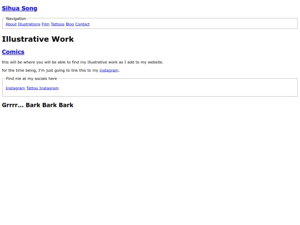Open the Comics heading link
Viewport: 300px width, 225px height.
13,52
